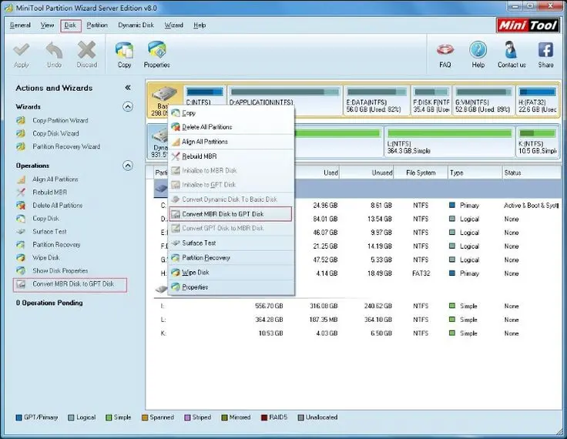Select the H:(FAT32) partition block

pos(538,100)
